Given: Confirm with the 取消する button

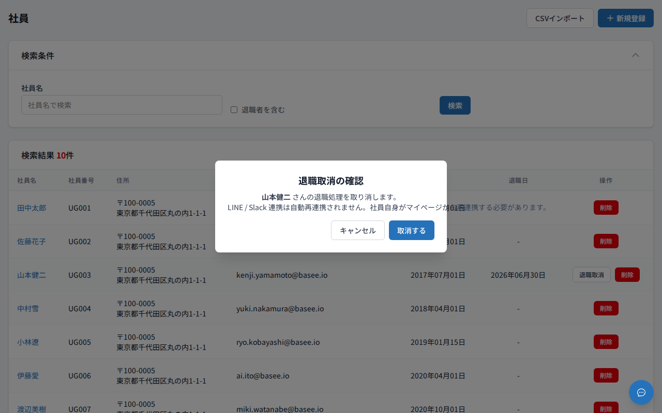Looking at the screenshot, I should coord(412,230).
